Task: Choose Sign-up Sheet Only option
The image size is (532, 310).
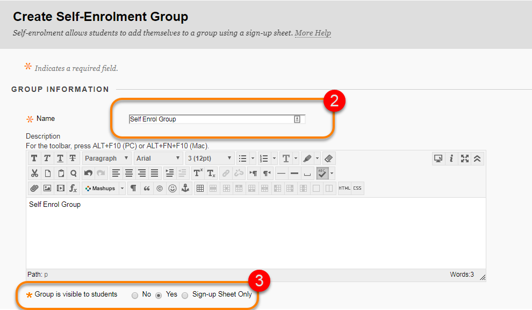Action: 185,295
